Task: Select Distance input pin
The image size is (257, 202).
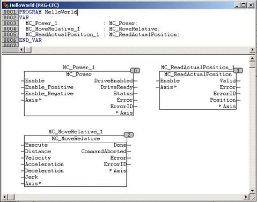Action: coord(38,152)
